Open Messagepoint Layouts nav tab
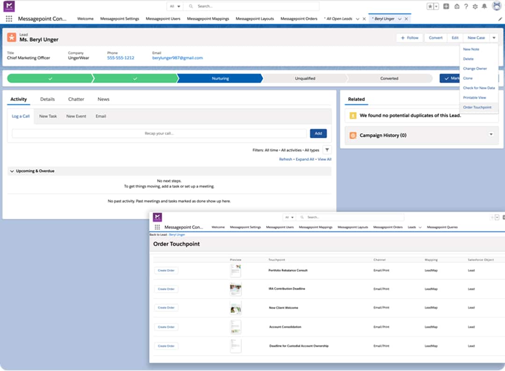Image resolution: width=505 pixels, height=371 pixels. 255,19
